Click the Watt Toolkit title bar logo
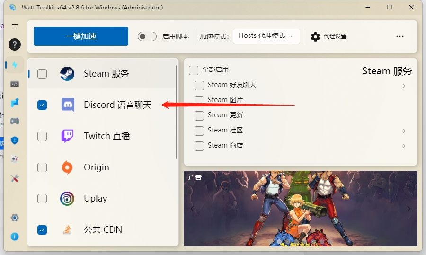 pyautogui.click(x=12, y=7)
